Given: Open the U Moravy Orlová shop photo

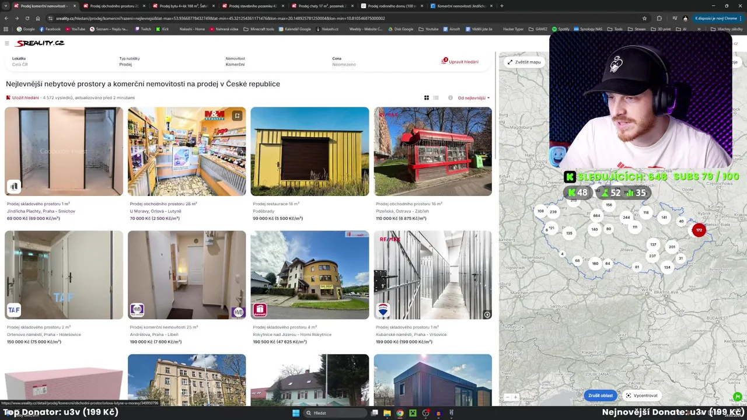Looking at the screenshot, I should [x=187, y=152].
